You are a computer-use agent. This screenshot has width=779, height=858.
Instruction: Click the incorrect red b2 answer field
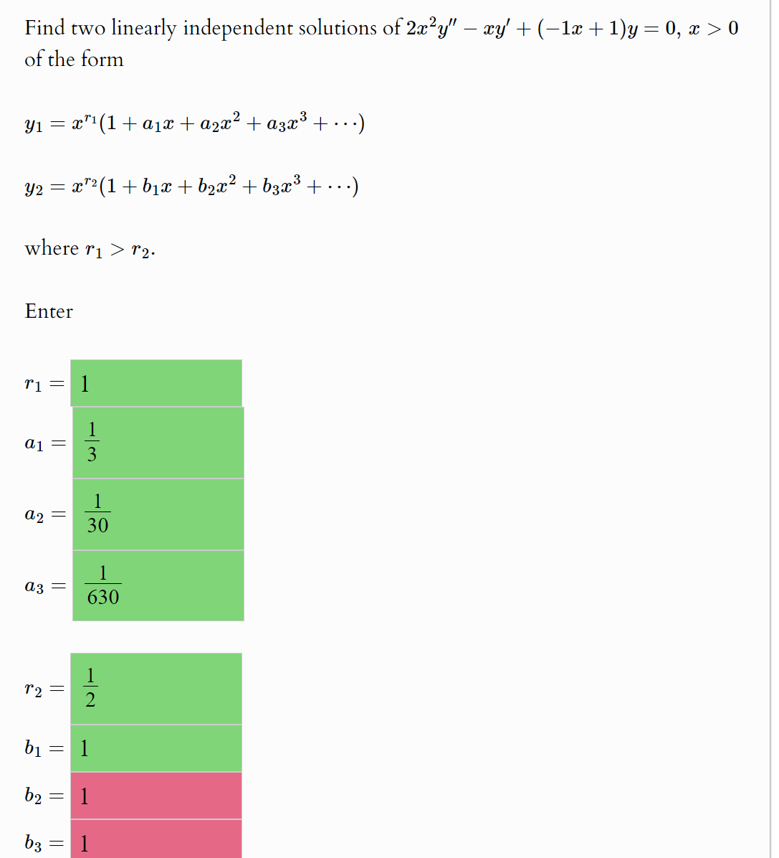(x=156, y=796)
